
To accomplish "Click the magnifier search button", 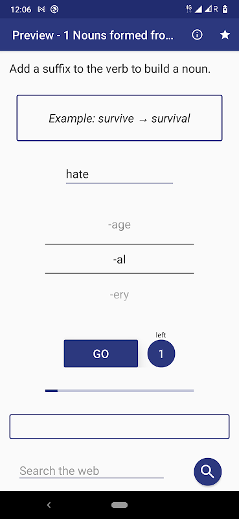I will point(208,472).
